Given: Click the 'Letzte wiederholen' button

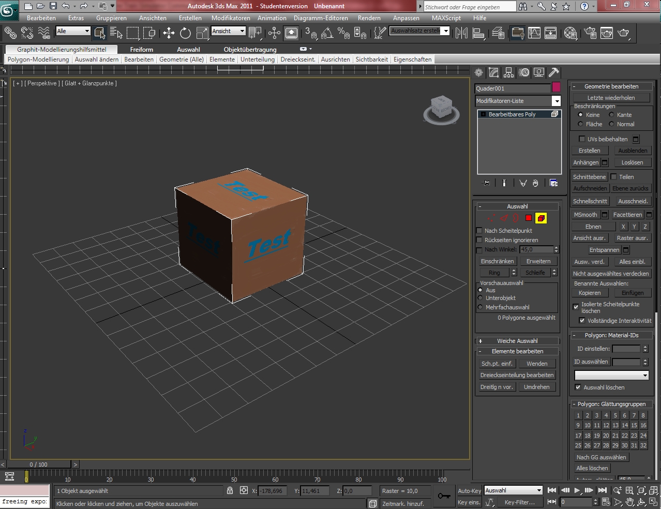Looking at the screenshot, I should [x=611, y=98].
